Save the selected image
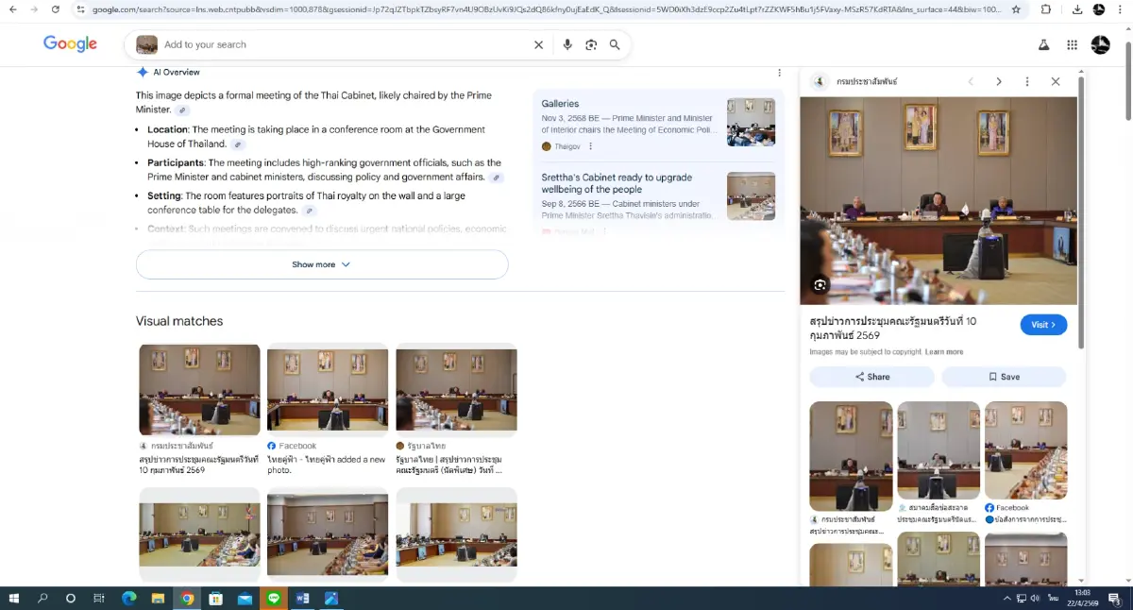This screenshot has width=1133, height=610. point(1004,377)
